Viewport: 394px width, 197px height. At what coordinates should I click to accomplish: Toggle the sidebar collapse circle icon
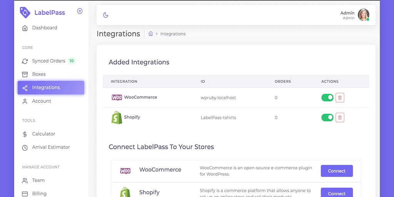80,11
